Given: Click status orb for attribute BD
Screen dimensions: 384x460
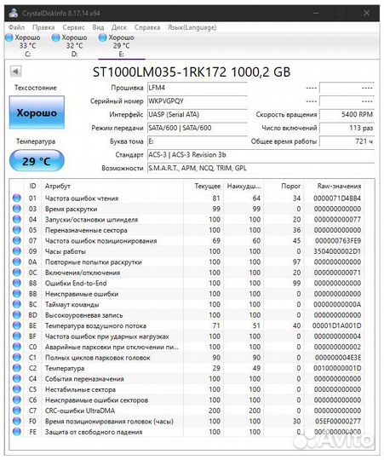Looking at the screenshot, I should (17, 315).
